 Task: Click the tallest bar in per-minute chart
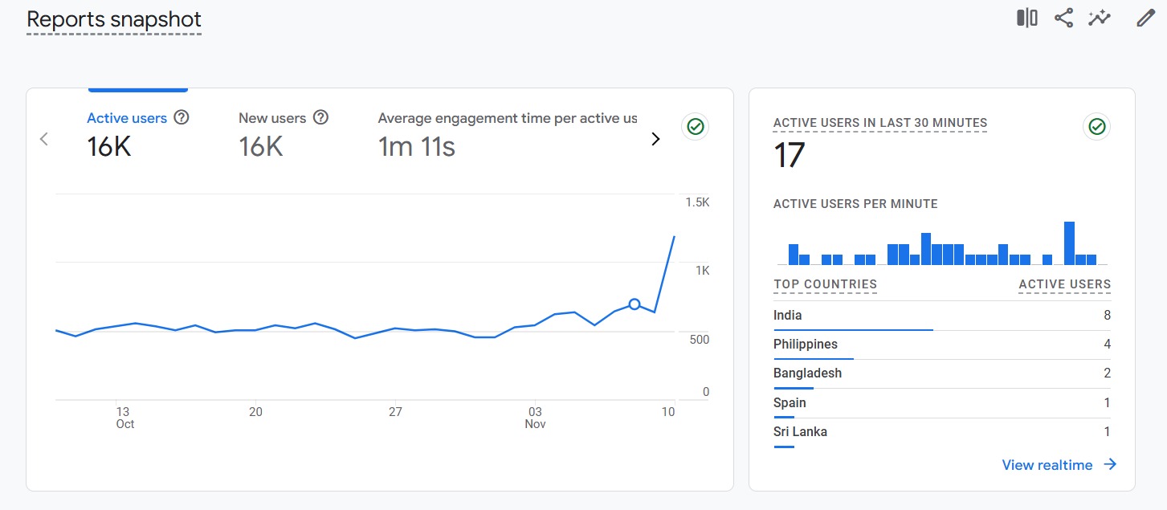click(1069, 243)
